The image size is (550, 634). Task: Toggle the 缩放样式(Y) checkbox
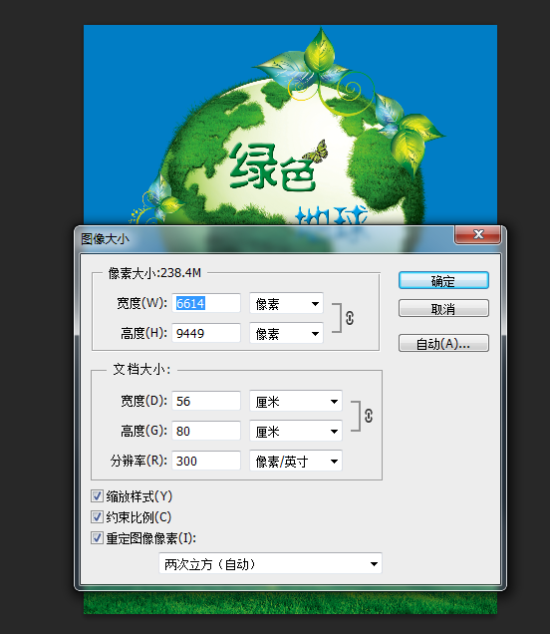click(x=97, y=496)
